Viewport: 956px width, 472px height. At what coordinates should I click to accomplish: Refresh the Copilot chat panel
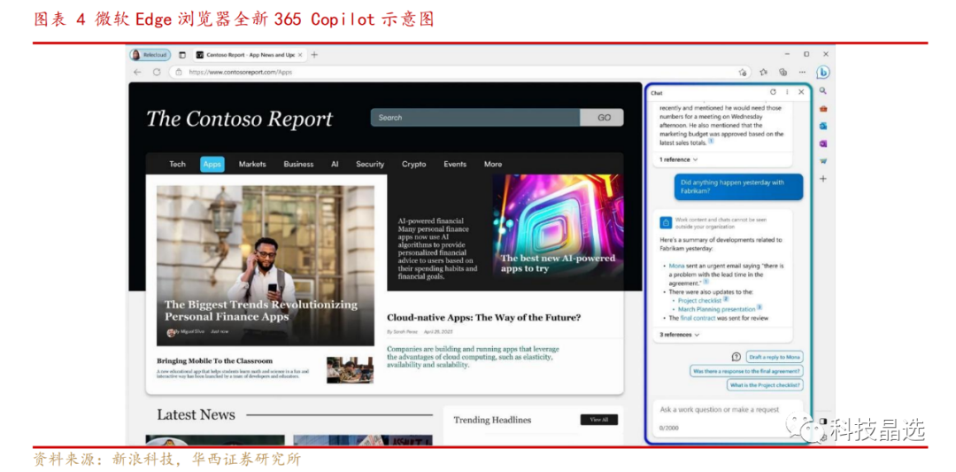click(x=773, y=92)
